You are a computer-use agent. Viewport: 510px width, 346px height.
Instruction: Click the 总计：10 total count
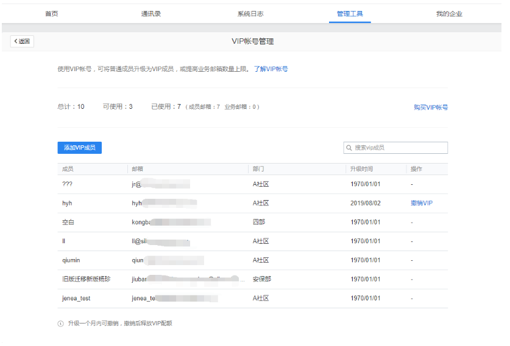[x=71, y=107]
